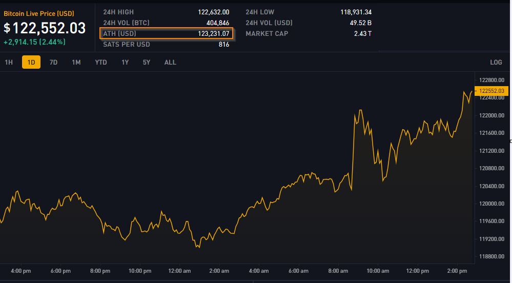
Task: Click the 118800.00 price axis label
Action: click(x=491, y=256)
